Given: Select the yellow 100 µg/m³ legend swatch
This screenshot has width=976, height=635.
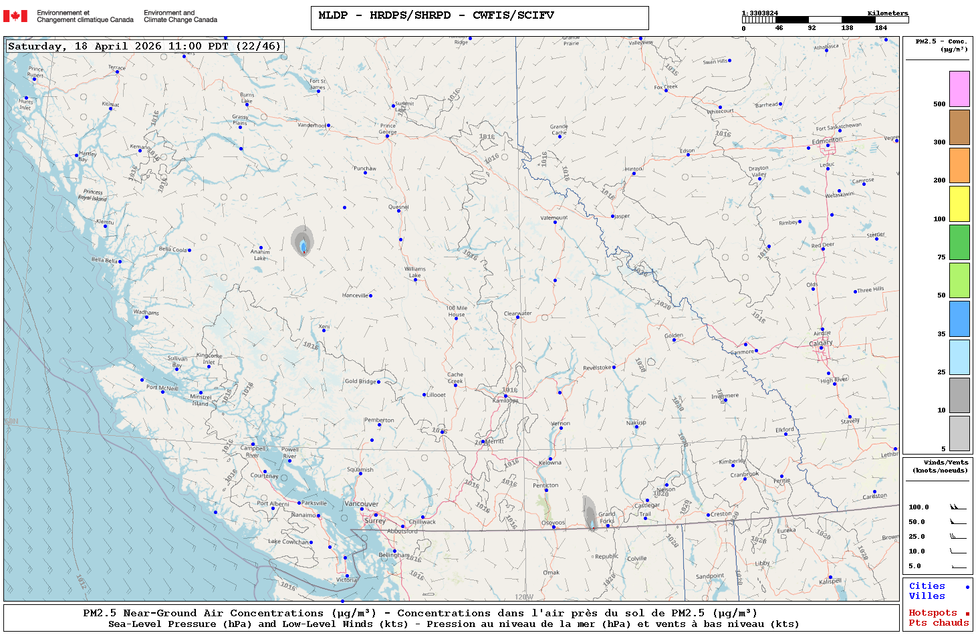Looking at the screenshot, I should 959,204.
